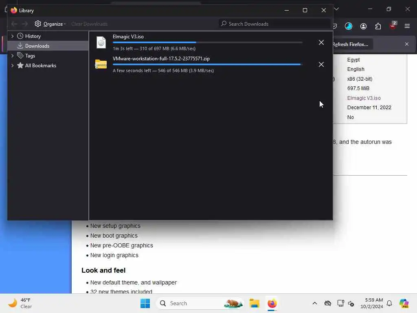Click the All Bookmarks star icon
The height and width of the screenshot is (313, 417).
pos(20,66)
